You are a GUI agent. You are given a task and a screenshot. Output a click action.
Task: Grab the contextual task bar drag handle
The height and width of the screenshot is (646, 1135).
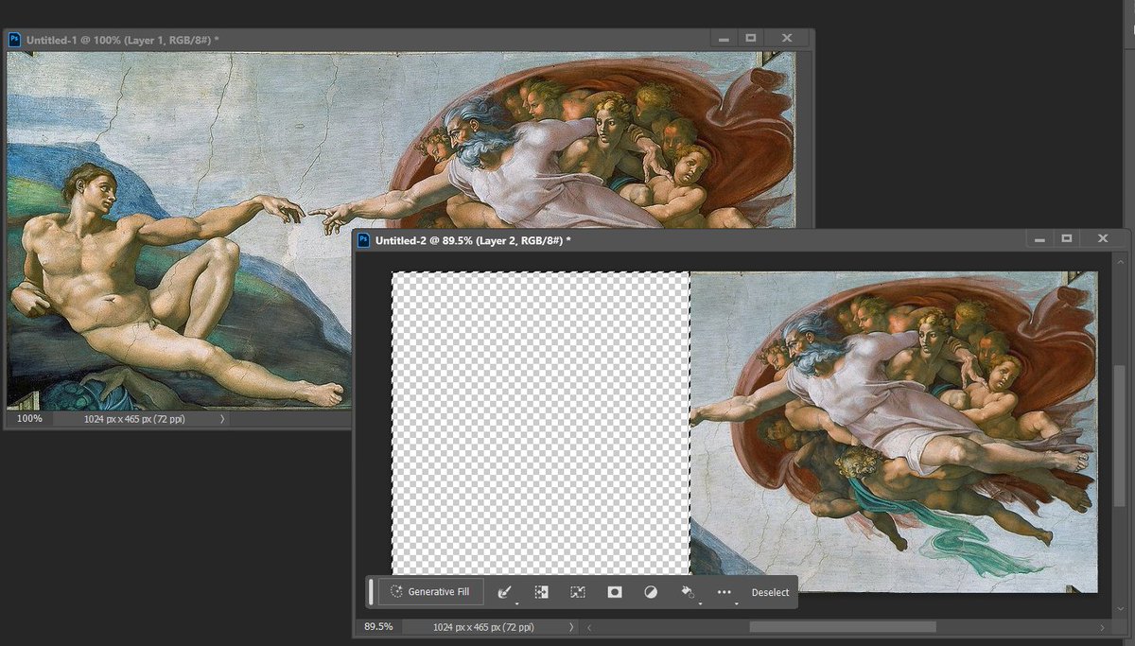click(371, 592)
